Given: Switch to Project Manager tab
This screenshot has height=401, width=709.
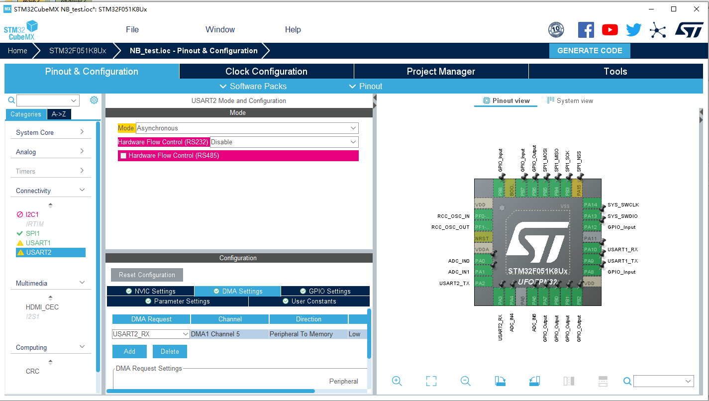Looking at the screenshot, I should [x=441, y=71].
